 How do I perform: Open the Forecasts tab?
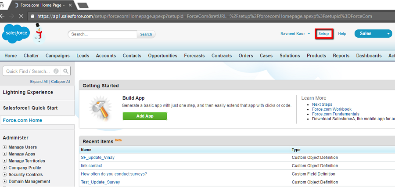coord(194,56)
